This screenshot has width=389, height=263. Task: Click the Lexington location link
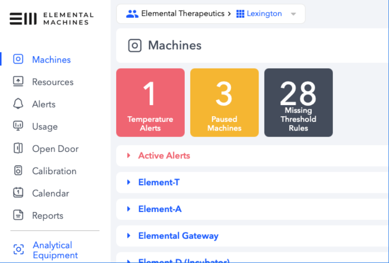(x=264, y=13)
